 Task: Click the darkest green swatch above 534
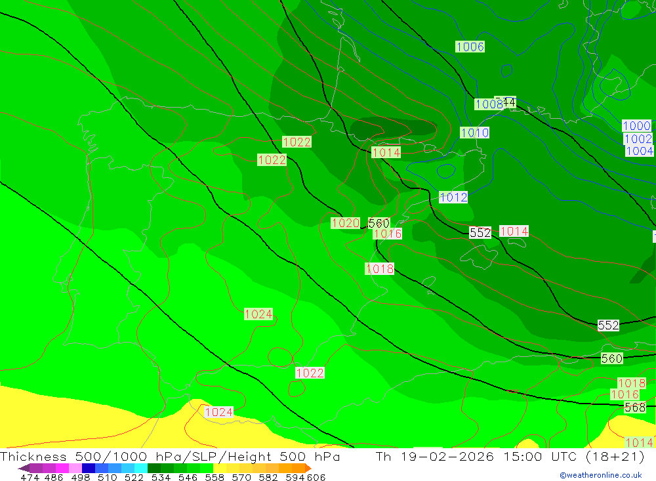(154, 468)
